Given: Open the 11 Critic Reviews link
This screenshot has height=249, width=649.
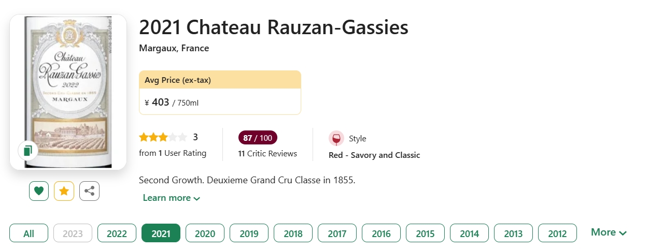Looking at the screenshot, I should point(267,154).
